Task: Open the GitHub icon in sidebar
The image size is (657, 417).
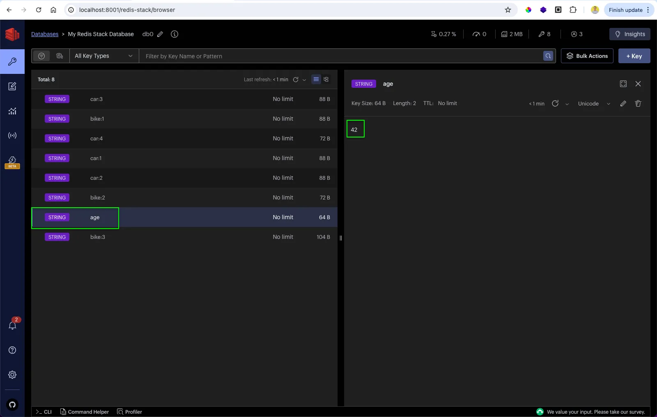Action: pos(12,405)
